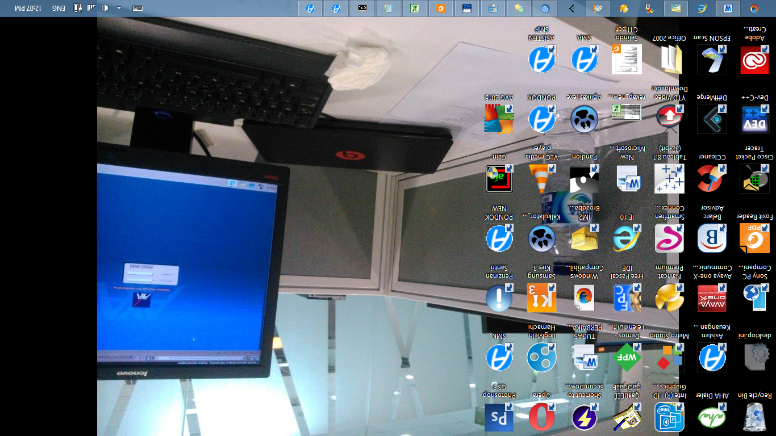The height and width of the screenshot is (436, 776).
Task: Open the 12:07 PM clock
Action: 28,8
